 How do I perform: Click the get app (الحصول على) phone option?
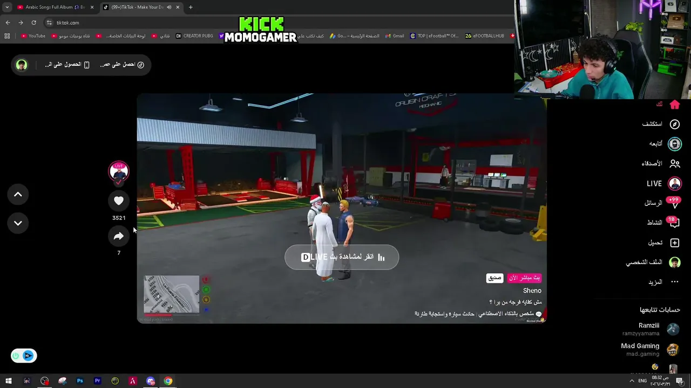67,65
